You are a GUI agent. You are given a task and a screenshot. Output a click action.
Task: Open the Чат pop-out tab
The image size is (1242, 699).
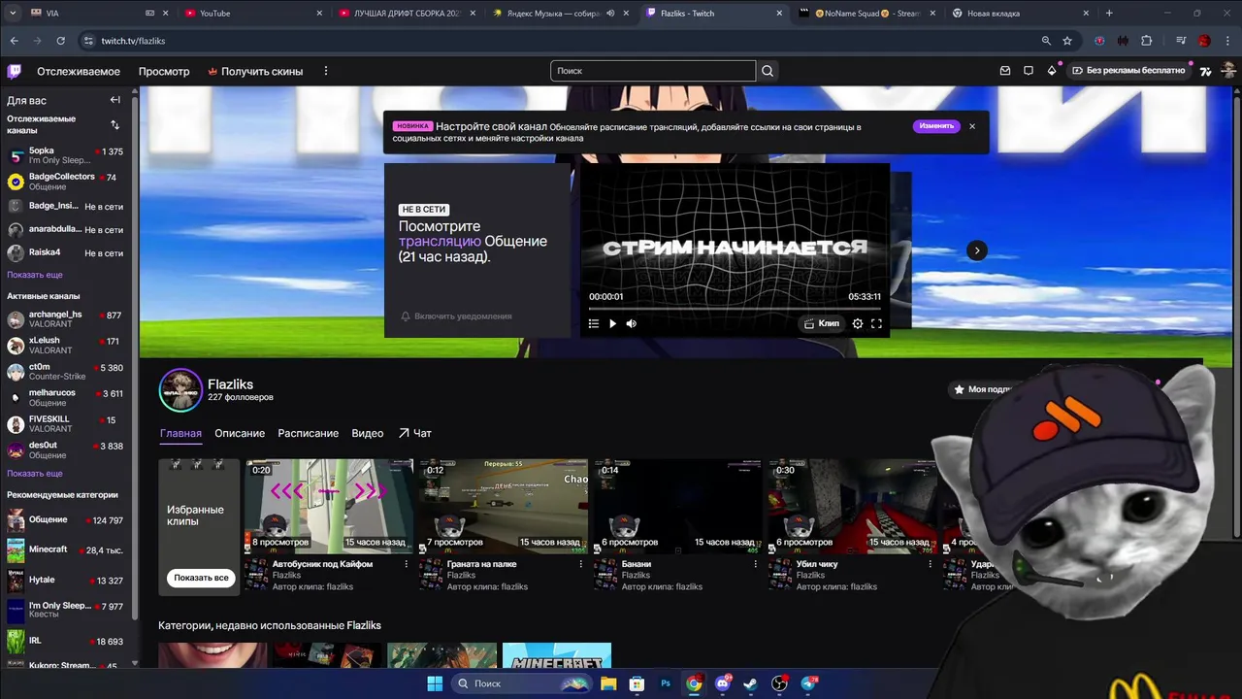point(414,433)
